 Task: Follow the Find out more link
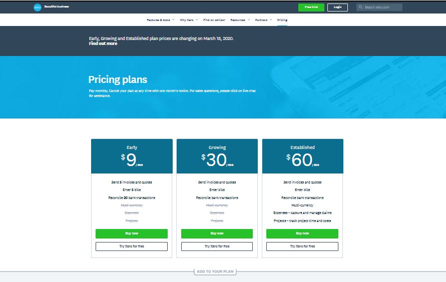[x=103, y=43]
